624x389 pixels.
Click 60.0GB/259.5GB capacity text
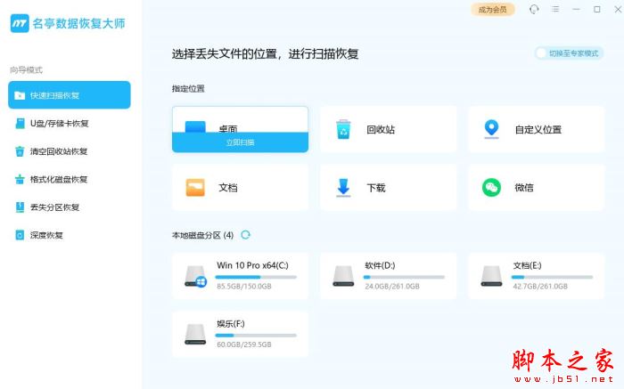244,344
